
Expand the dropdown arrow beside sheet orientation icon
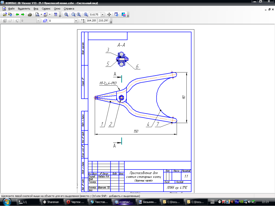click(50, 14)
